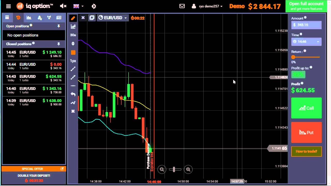
Task: Open the 14:45 EUR/USD closed position
Action: [34, 54]
